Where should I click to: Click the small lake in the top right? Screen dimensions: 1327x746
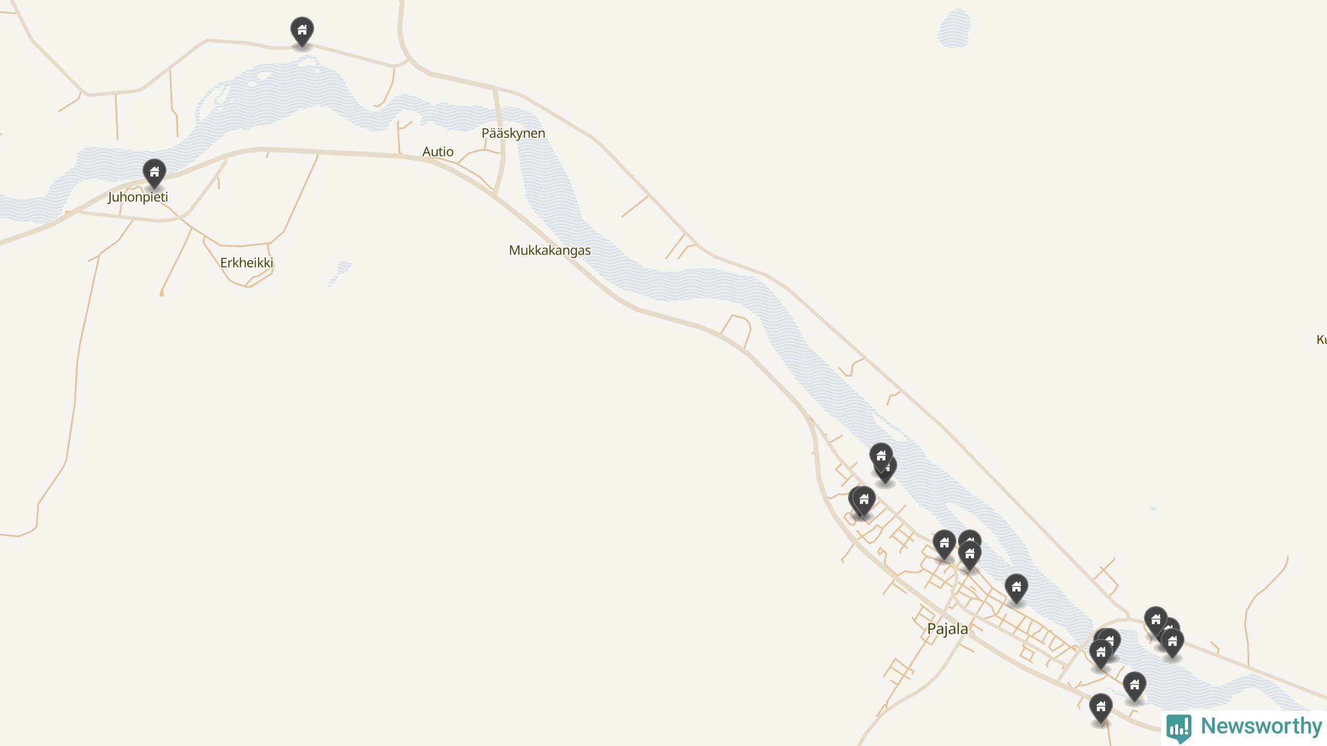(954, 28)
